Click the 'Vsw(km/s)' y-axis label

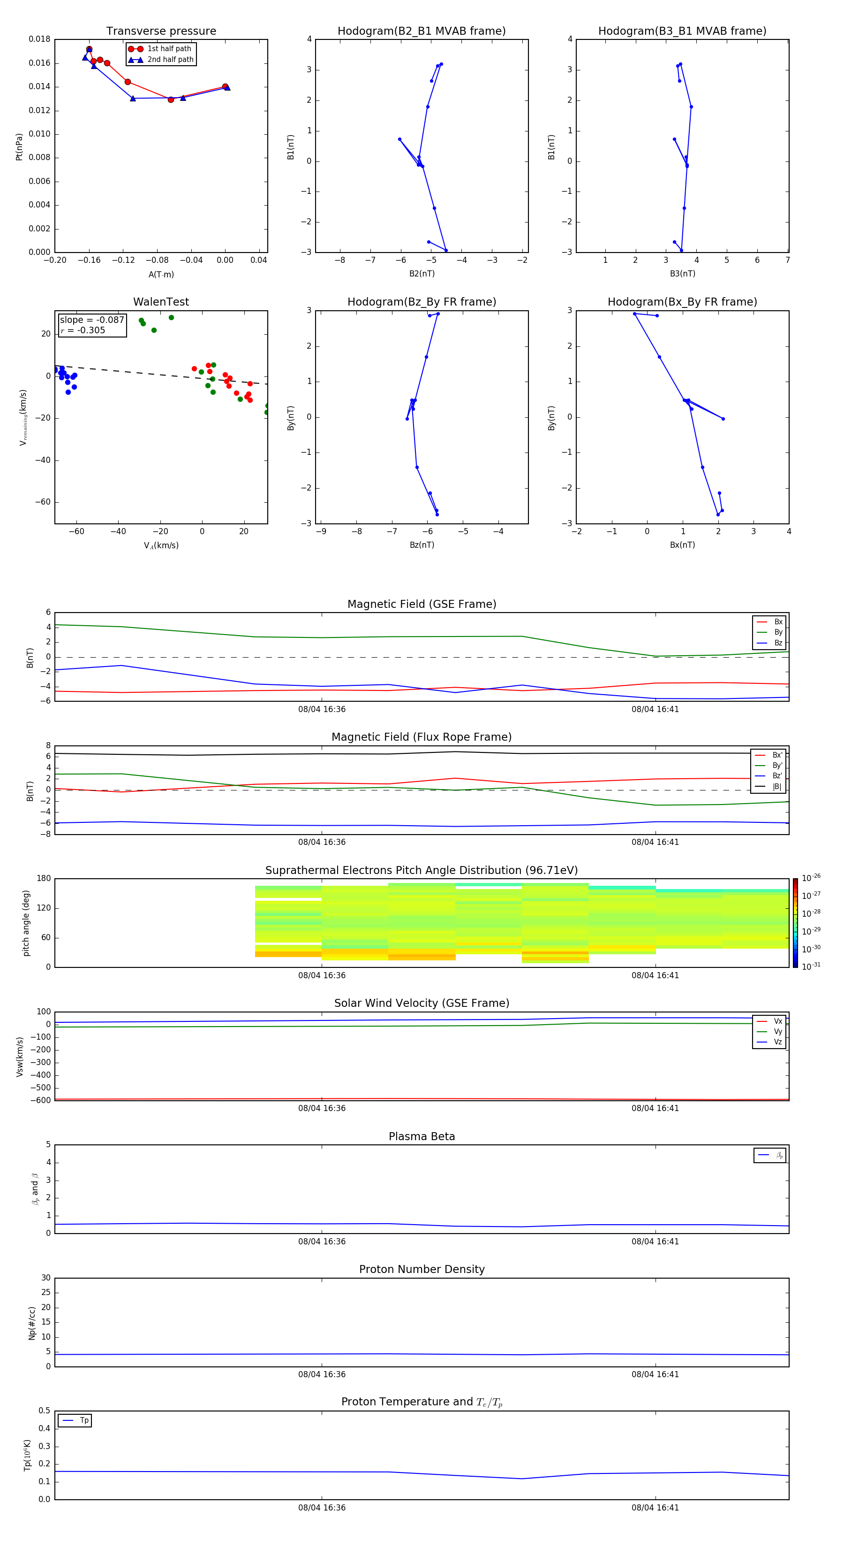point(20,1057)
